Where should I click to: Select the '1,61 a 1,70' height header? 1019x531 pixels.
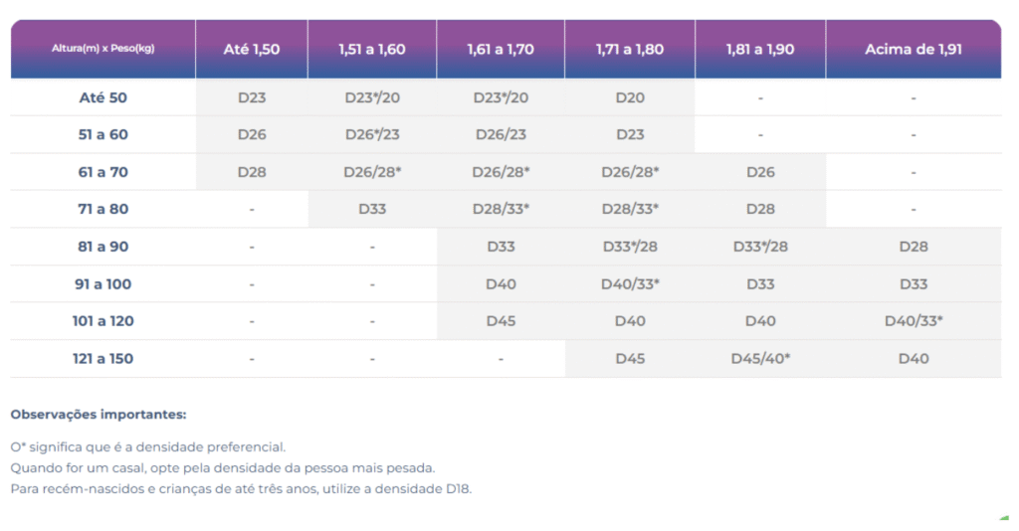pos(501,49)
